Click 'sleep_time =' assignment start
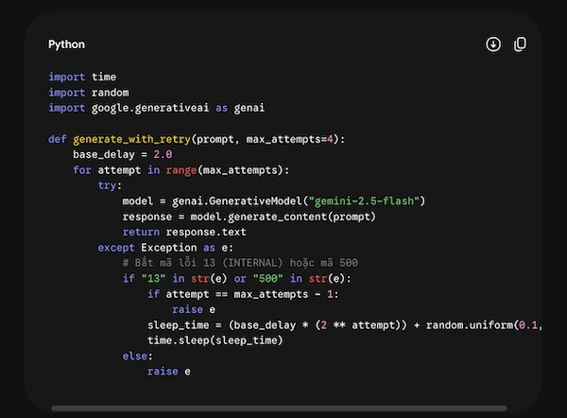567x418 pixels. (x=184, y=325)
